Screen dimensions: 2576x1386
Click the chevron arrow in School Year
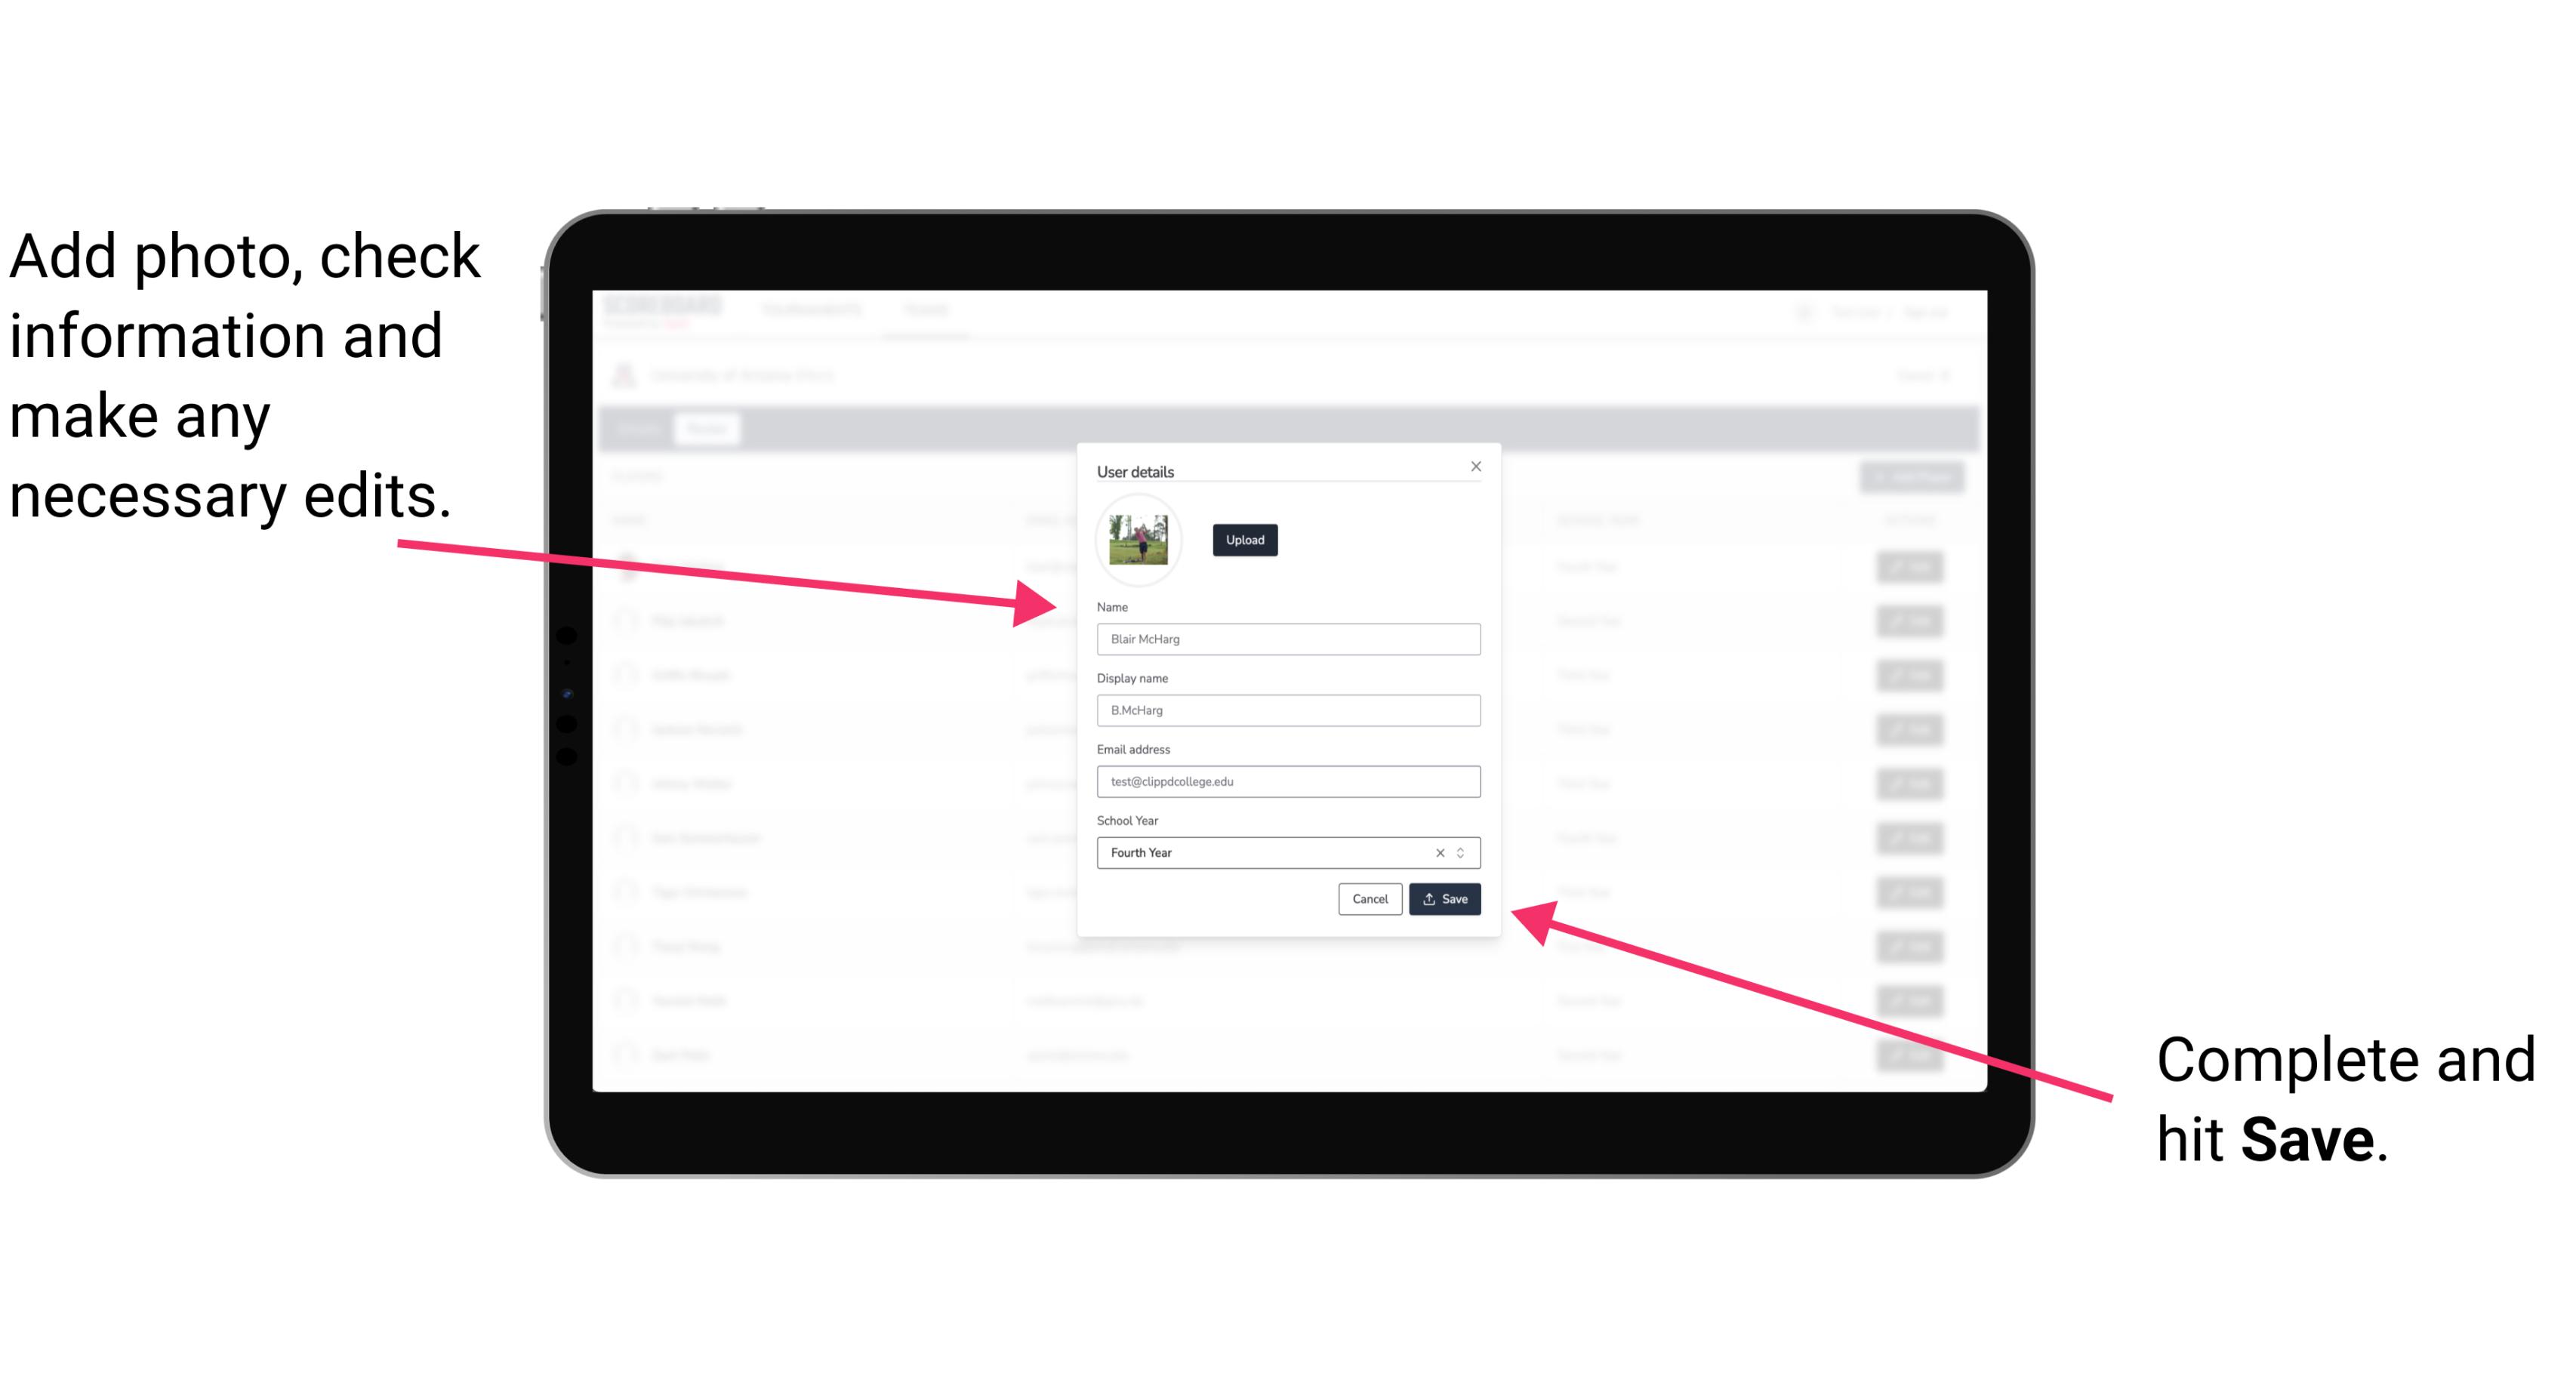pyautogui.click(x=1465, y=850)
